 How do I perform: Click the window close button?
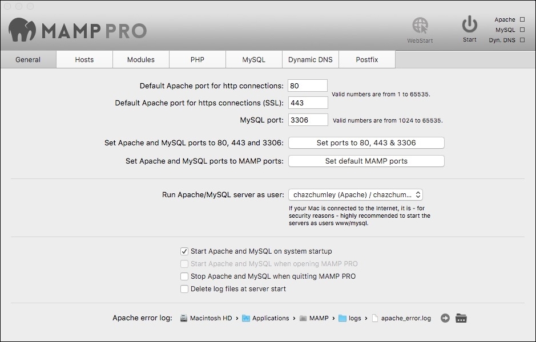tap(7, 6)
